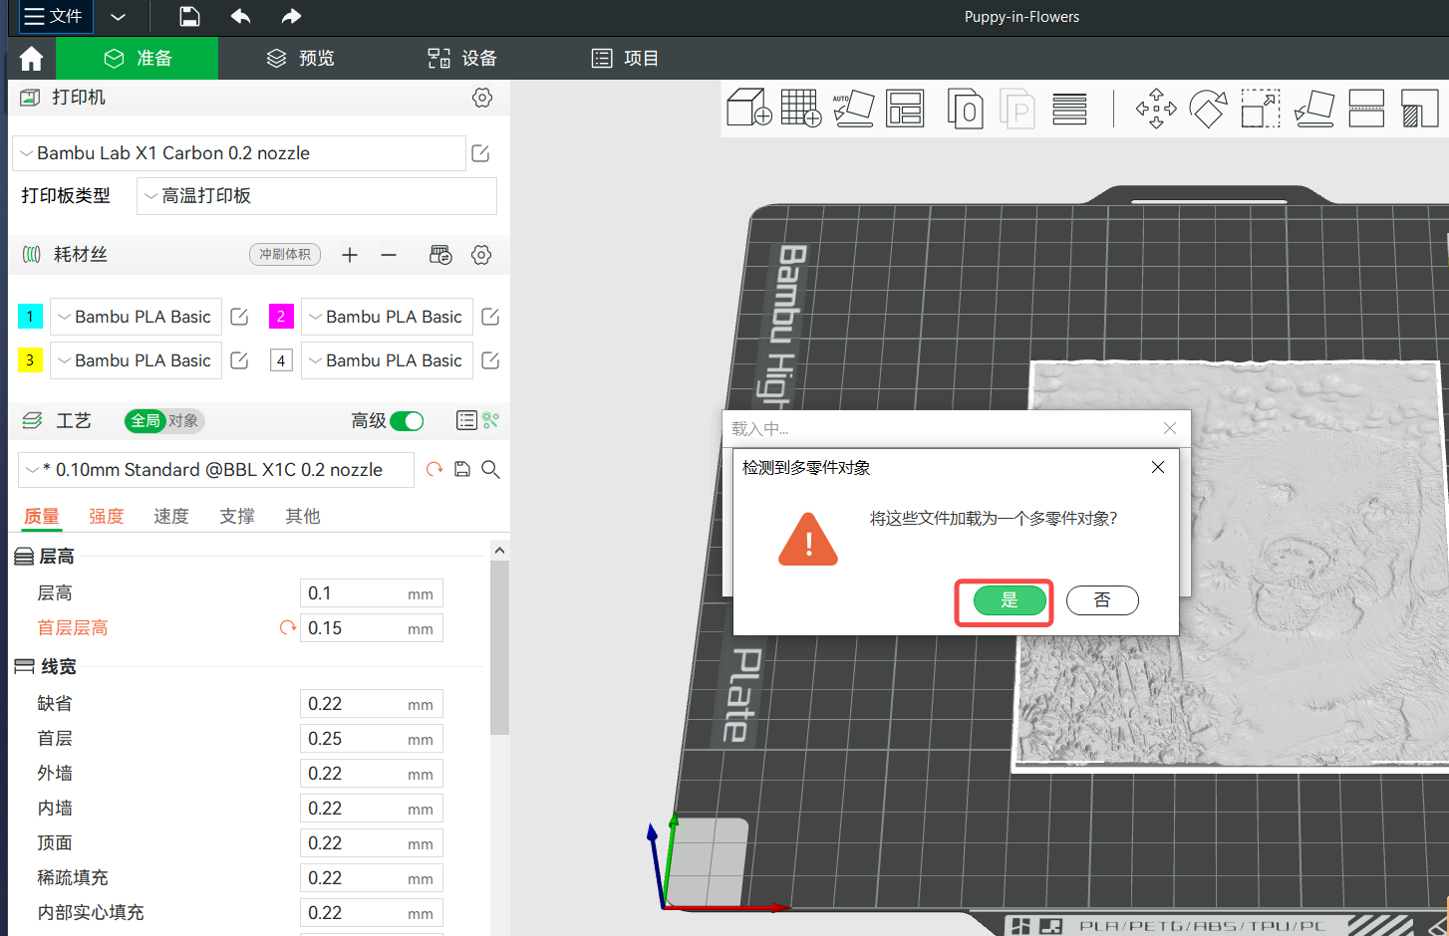The image size is (1449, 936).
Task: Open the compare presets icon
Action: pyautogui.click(x=490, y=420)
